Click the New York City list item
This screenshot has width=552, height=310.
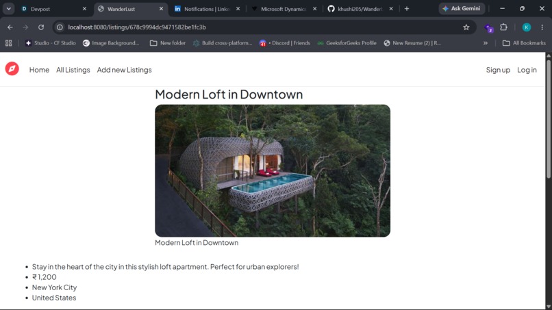[54, 287]
